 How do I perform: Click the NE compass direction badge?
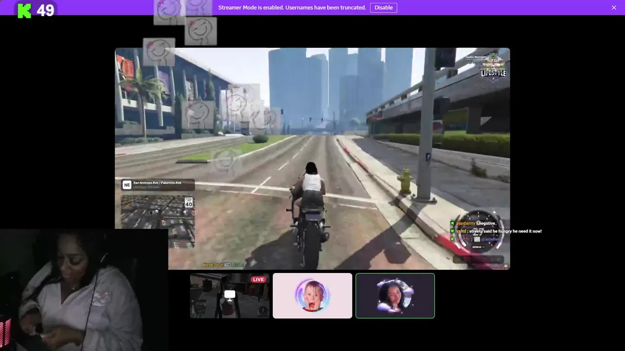pyautogui.click(x=127, y=185)
